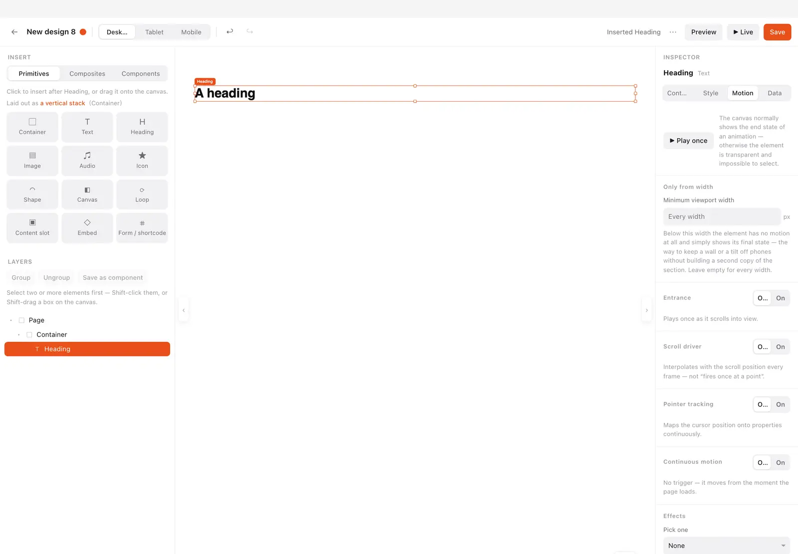Switch to Tablet viewport
Screen dimensions: 798x554
[154, 32]
